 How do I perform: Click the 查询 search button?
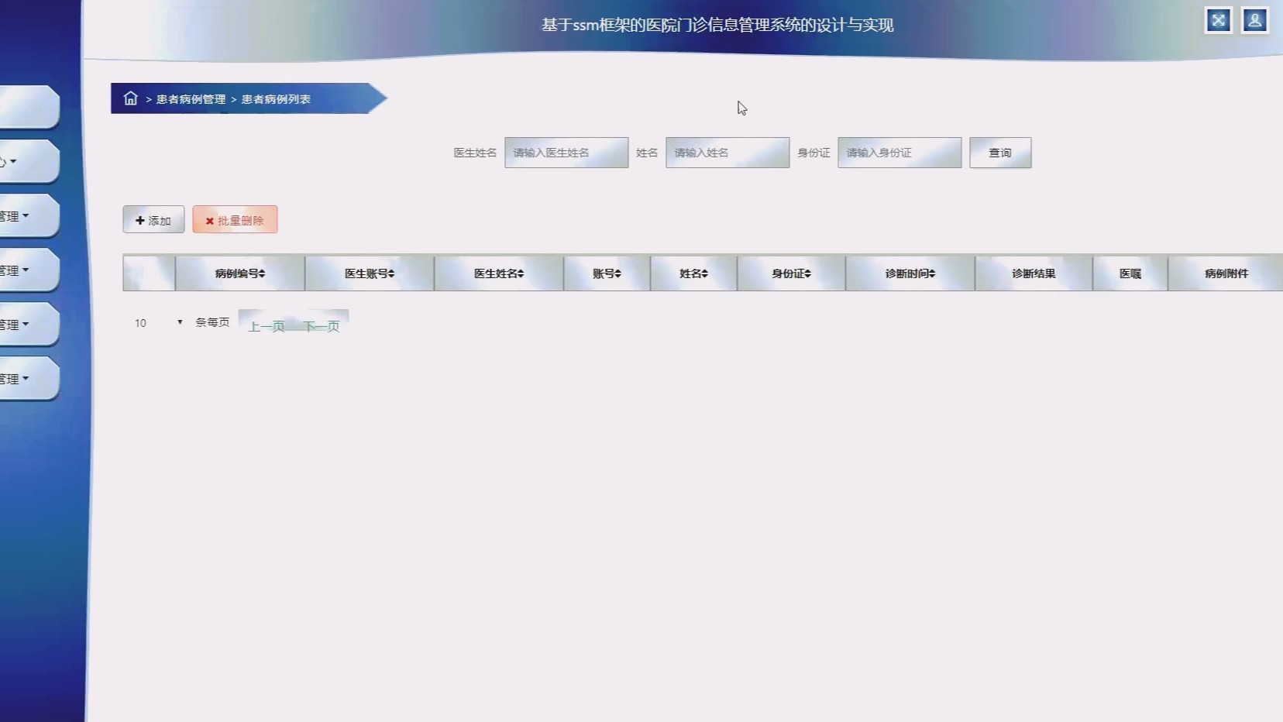pos(1000,153)
